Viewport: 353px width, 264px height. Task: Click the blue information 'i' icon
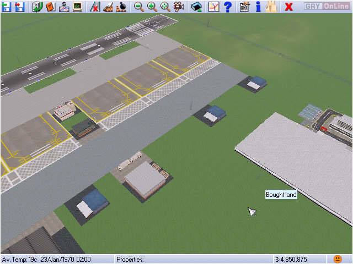[258, 7]
